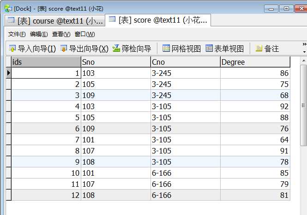Open the 编辑(E) menu

pyautogui.click(x=39, y=34)
